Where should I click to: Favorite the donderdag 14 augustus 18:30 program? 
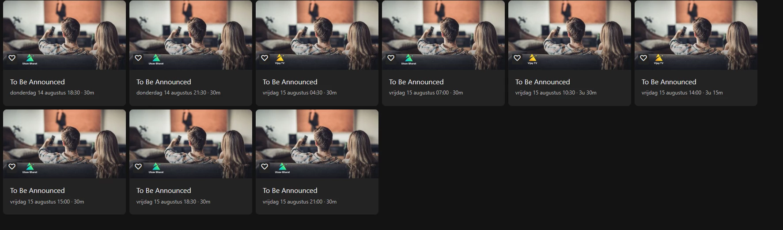[12, 58]
